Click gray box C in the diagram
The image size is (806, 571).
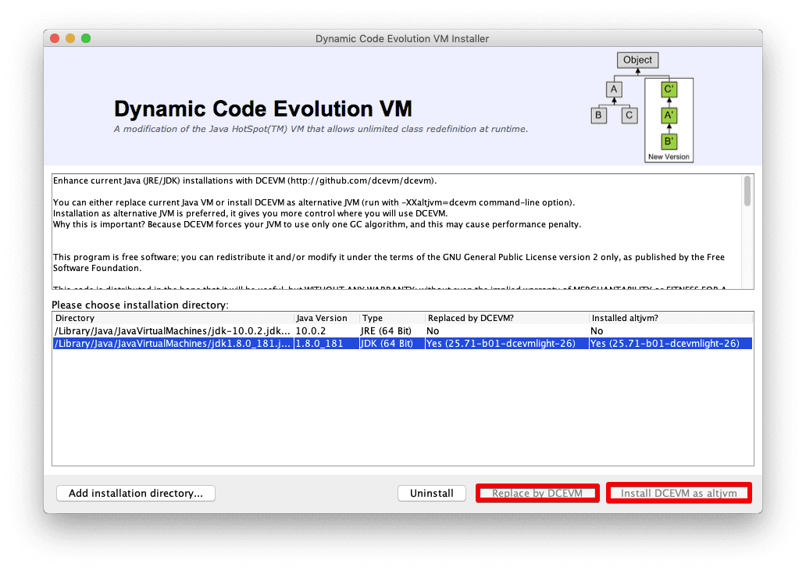(x=631, y=115)
